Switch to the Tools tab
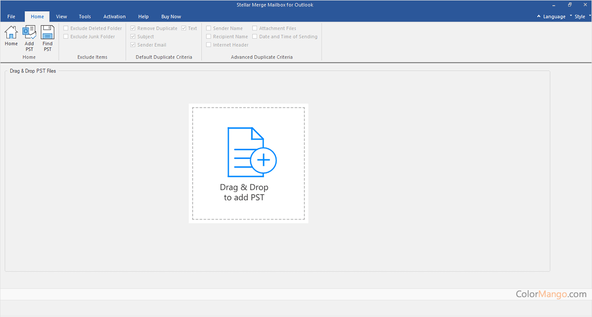 85,17
